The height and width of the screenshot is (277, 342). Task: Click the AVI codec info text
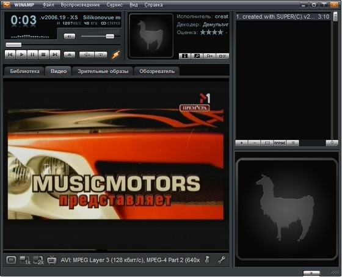[x=130, y=260]
